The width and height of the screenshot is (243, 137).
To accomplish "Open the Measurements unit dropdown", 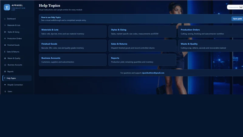I will [x=241, y=7].
